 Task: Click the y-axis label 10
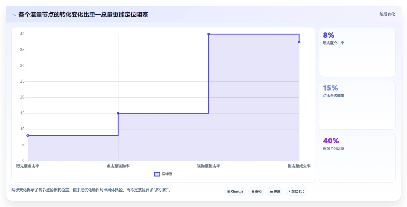(22, 129)
